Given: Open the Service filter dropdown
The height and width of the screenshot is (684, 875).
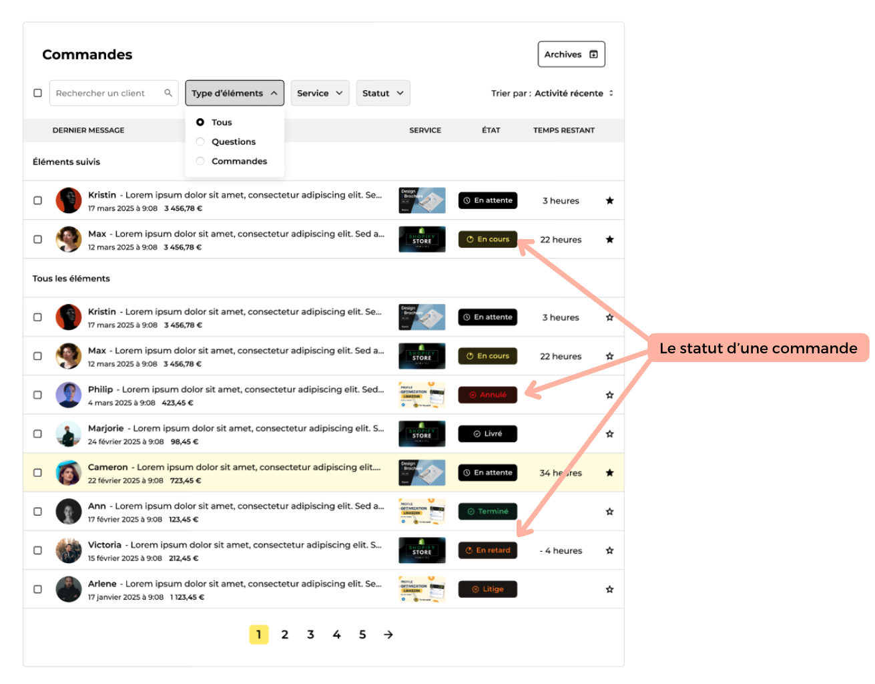Looking at the screenshot, I should tap(320, 93).
